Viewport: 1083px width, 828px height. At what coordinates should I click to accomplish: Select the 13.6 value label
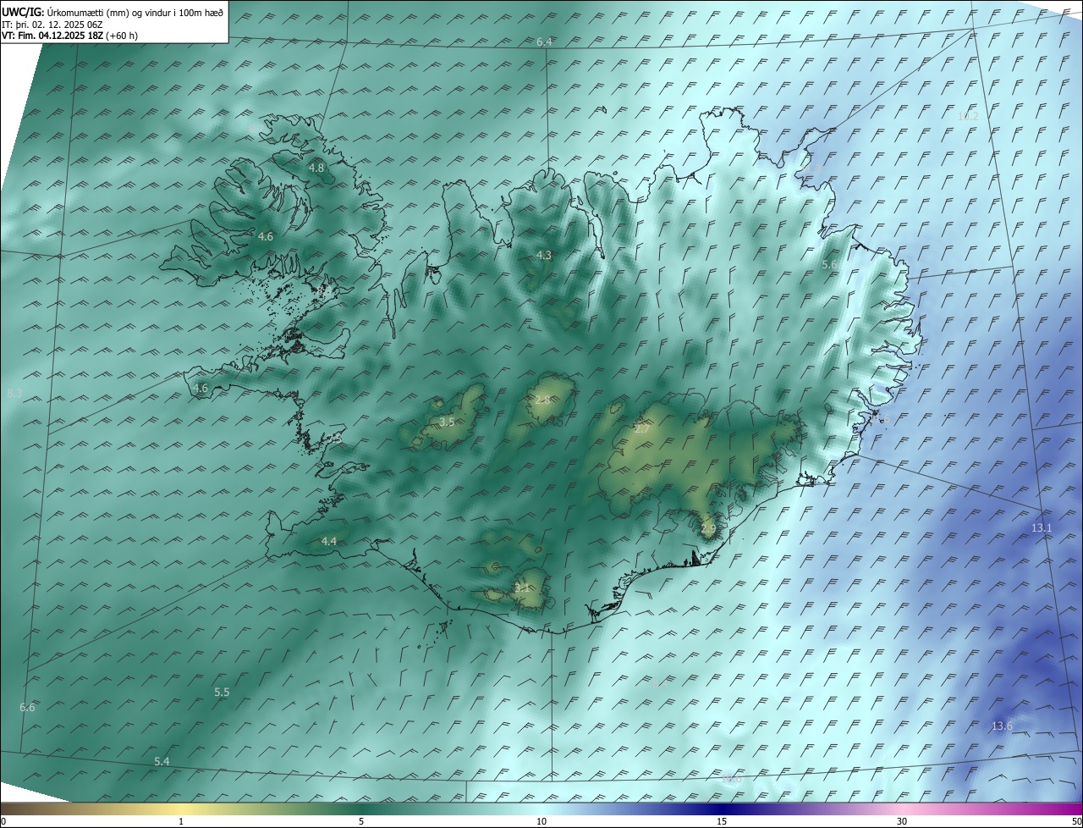(x=1002, y=726)
